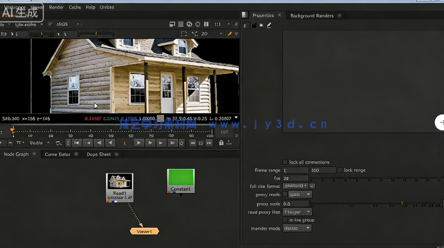444x248 pixels.
Task: Open the read proxy files dropdown
Action: pyautogui.click(x=297, y=212)
